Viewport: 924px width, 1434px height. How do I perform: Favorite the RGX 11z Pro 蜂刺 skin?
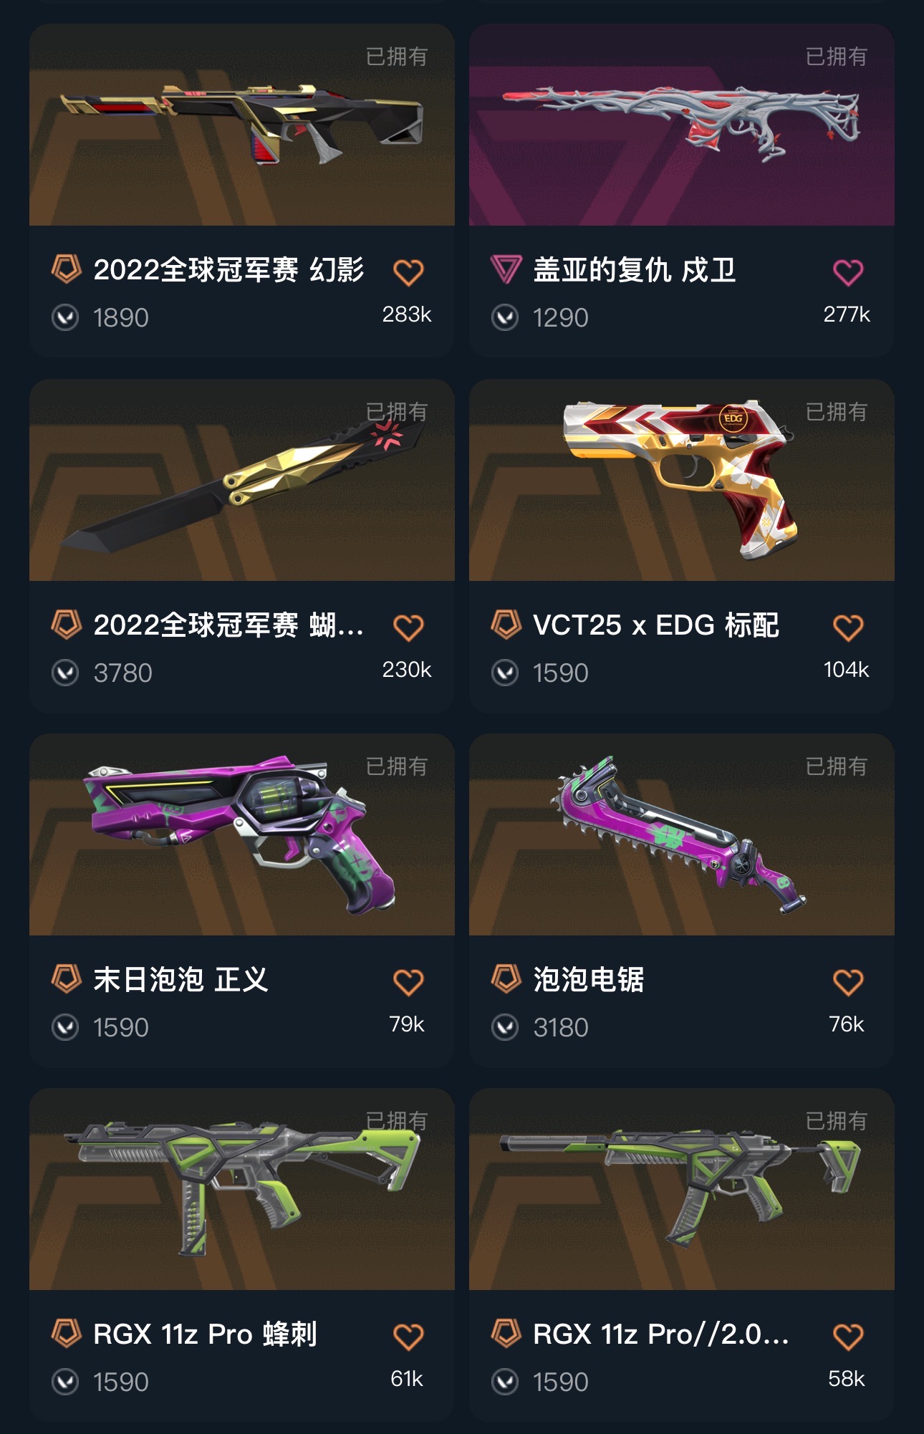(x=408, y=1337)
